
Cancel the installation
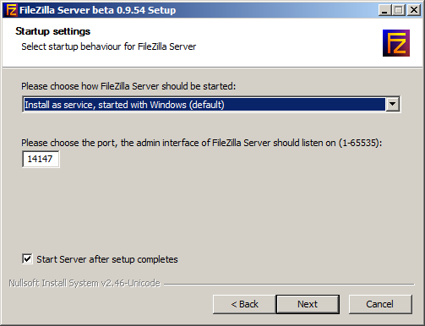point(380,304)
